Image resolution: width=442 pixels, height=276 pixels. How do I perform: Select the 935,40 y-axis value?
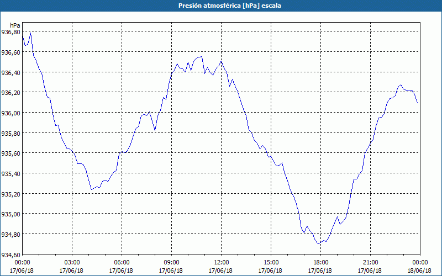pos(10,174)
